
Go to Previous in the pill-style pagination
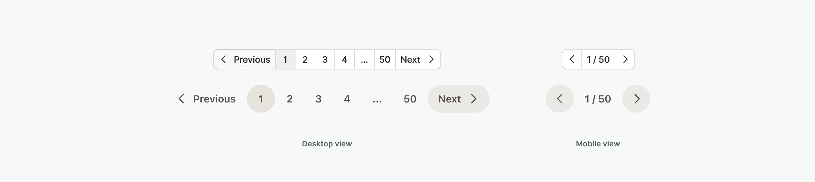click(x=207, y=99)
